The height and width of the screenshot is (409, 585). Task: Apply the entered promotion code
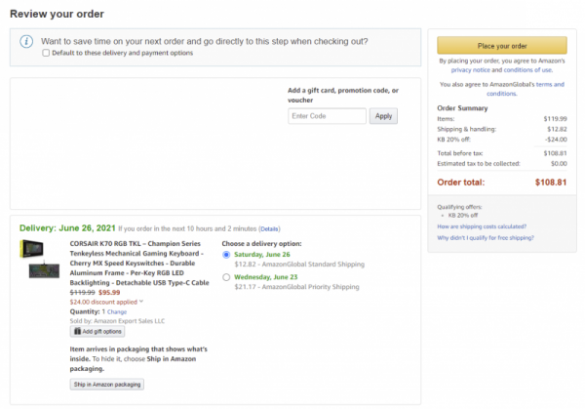coord(383,116)
